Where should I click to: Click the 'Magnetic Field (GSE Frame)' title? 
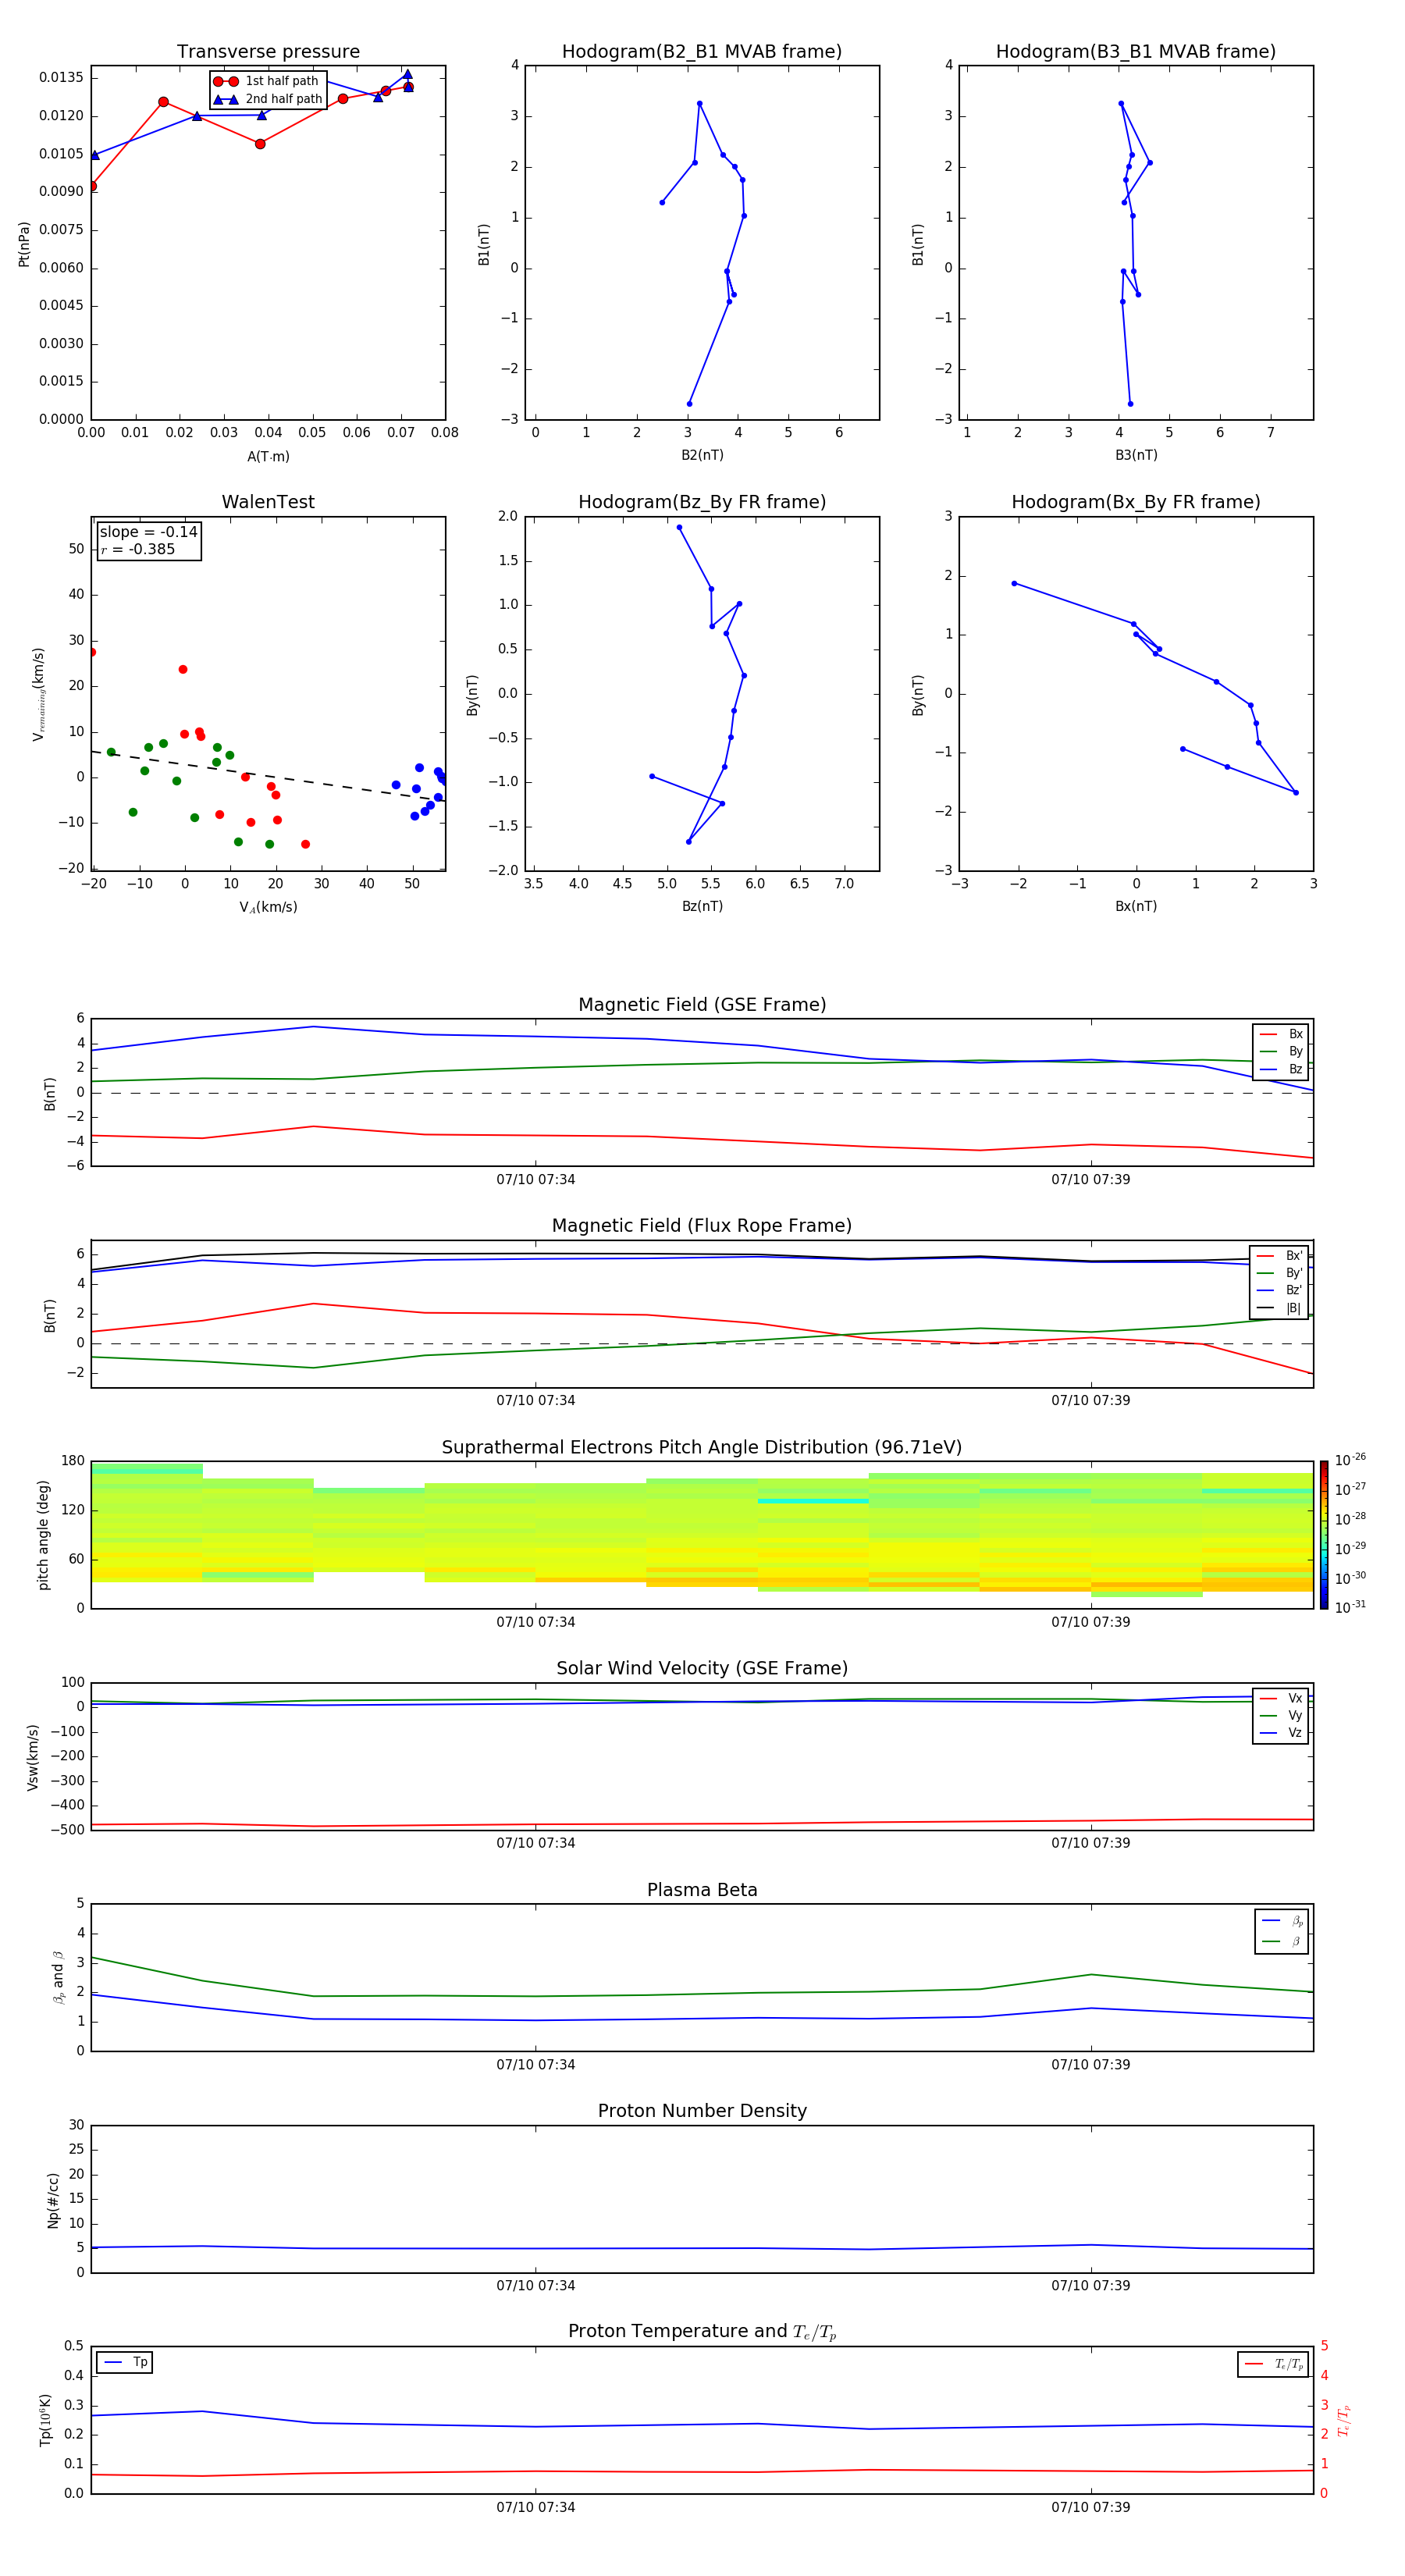point(702,1005)
